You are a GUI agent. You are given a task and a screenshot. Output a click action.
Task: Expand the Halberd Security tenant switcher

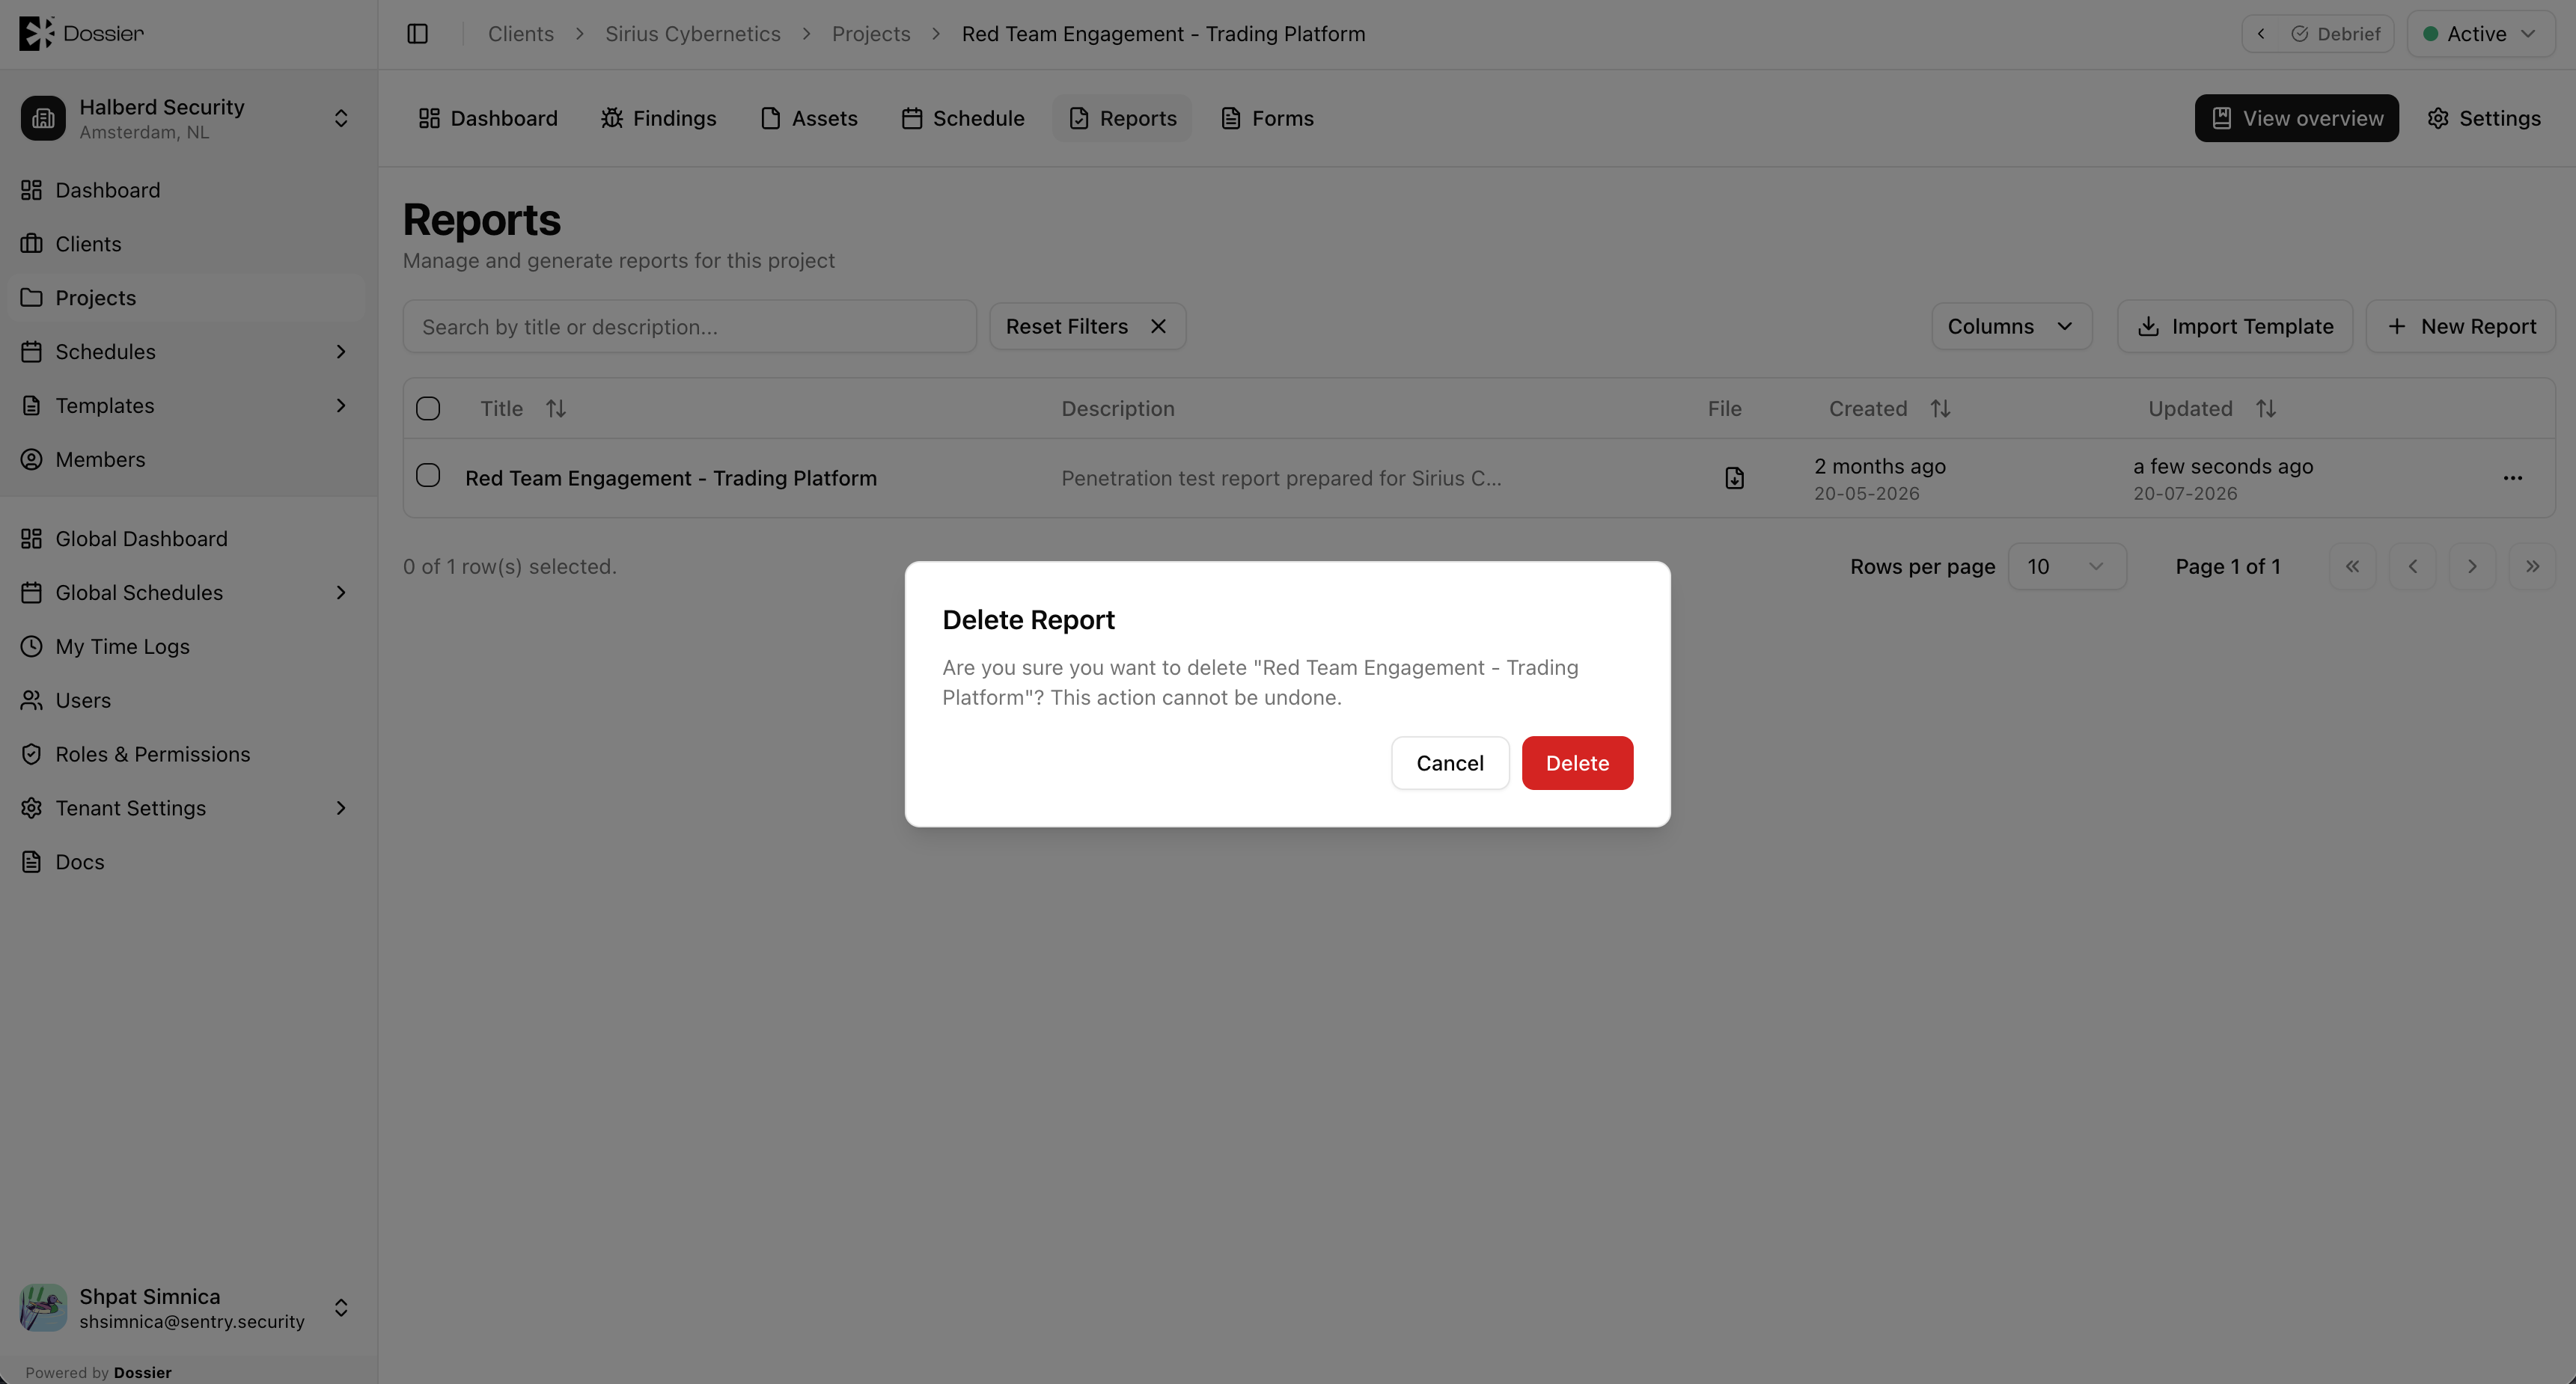coord(341,118)
